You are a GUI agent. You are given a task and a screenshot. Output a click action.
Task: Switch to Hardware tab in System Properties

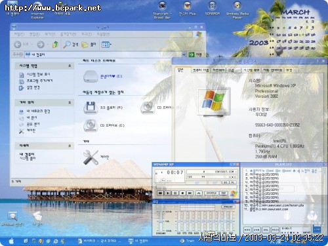(218, 70)
